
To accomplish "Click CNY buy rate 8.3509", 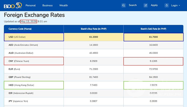I will point(94,61).
